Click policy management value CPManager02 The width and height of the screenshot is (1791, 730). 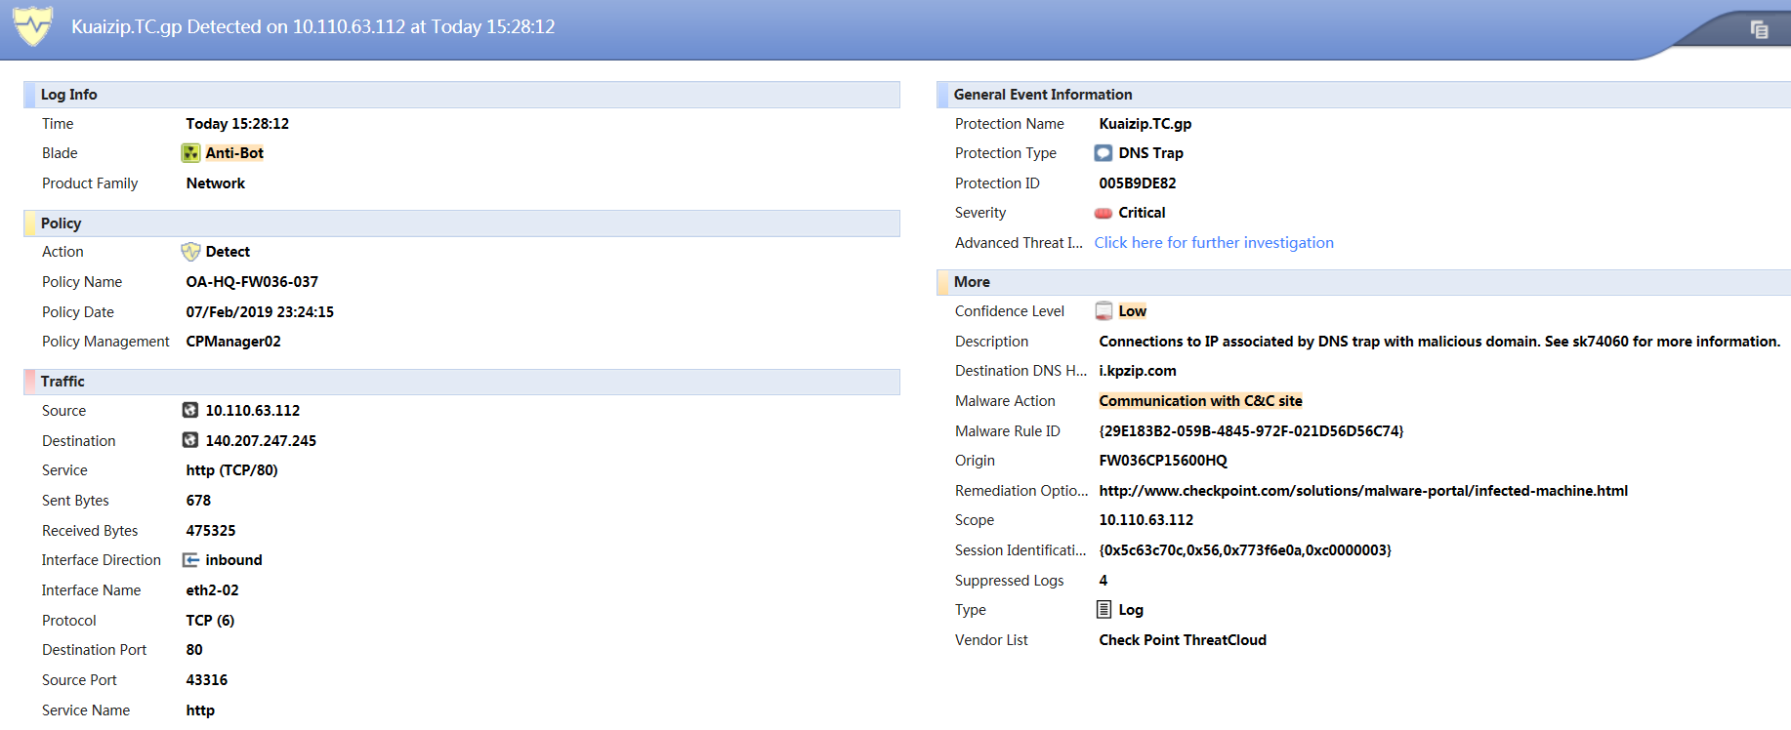tap(233, 342)
